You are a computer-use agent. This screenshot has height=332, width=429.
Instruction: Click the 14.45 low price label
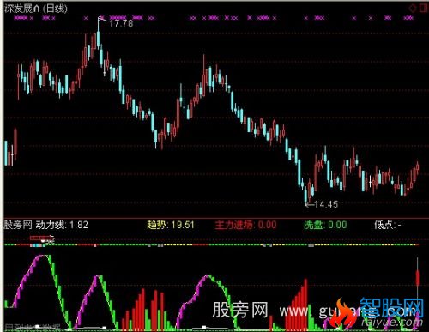pos(326,204)
